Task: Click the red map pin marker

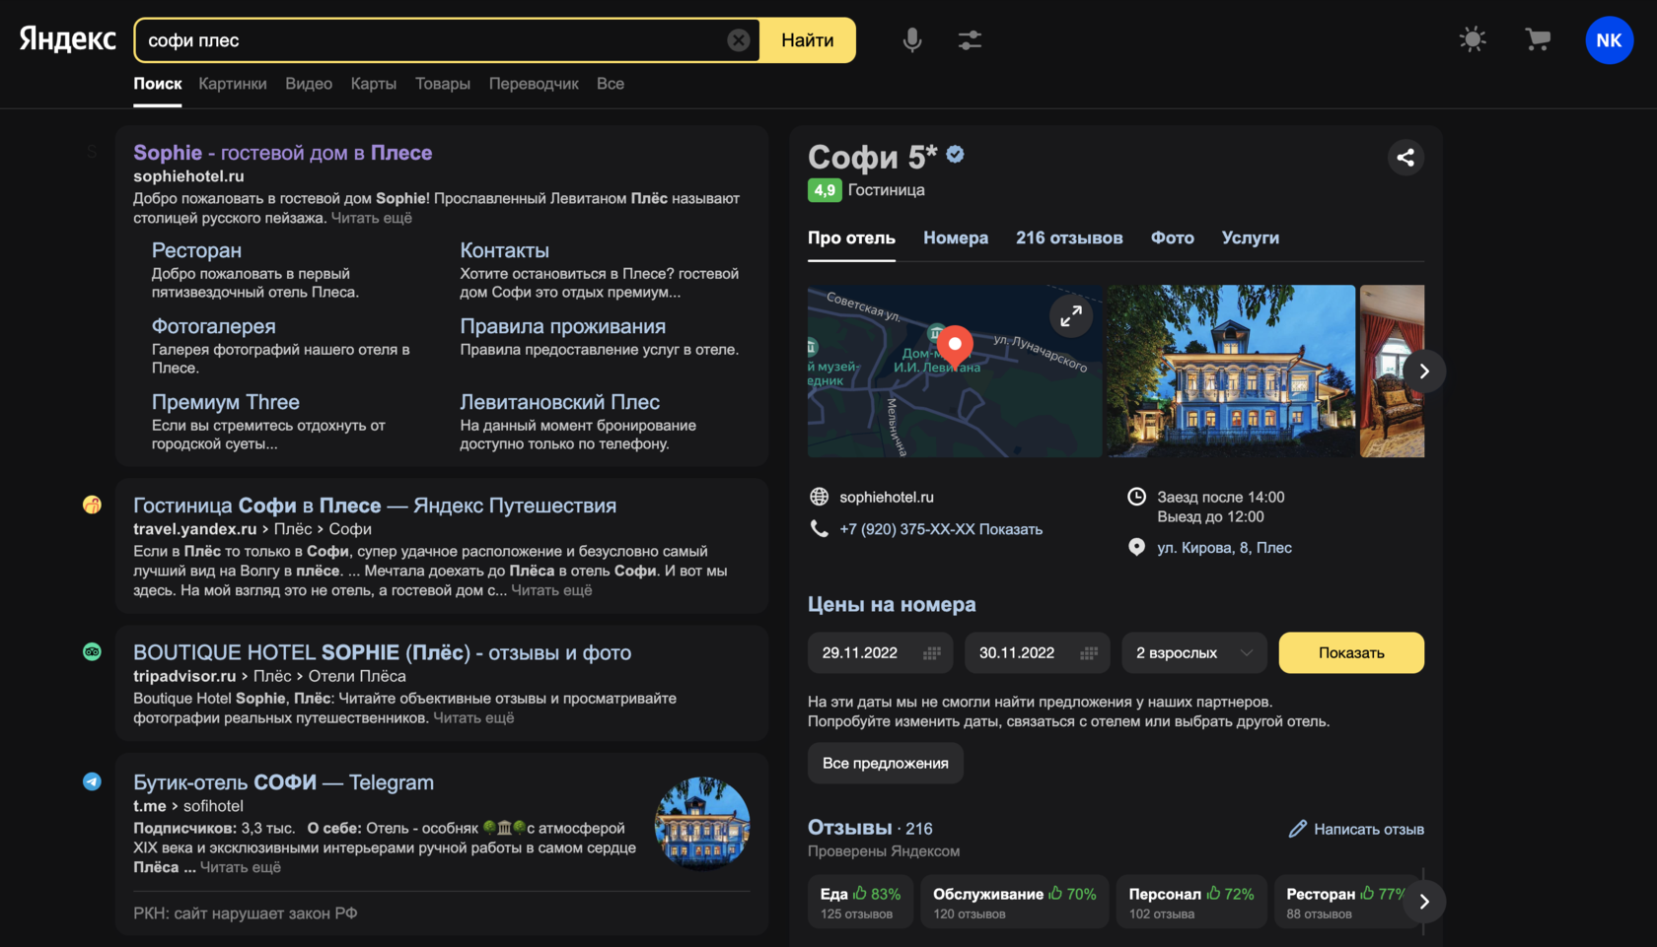Action: [955, 348]
